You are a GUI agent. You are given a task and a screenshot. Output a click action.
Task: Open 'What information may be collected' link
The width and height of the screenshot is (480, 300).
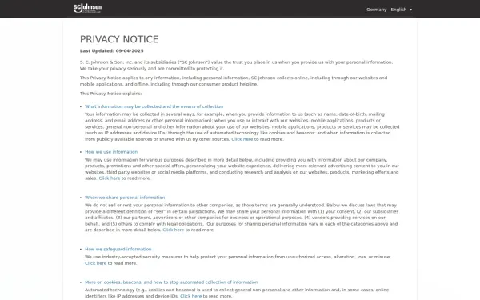point(154,106)
